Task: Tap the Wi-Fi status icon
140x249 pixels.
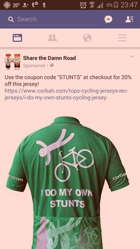Action: 92,5
